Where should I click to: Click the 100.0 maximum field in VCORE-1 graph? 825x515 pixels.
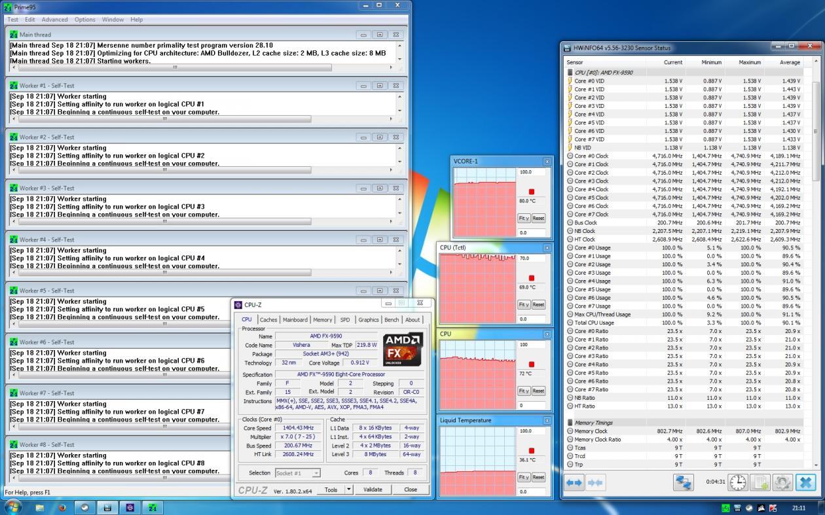click(531, 172)
